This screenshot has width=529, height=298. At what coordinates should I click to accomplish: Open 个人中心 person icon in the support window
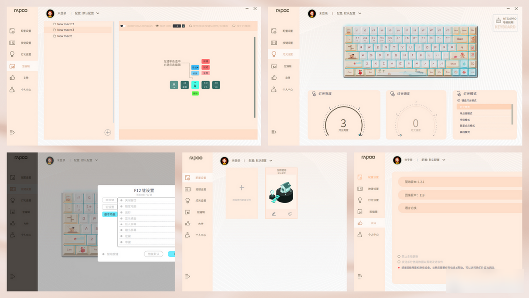pyautogui.click(x=360, y=235)
